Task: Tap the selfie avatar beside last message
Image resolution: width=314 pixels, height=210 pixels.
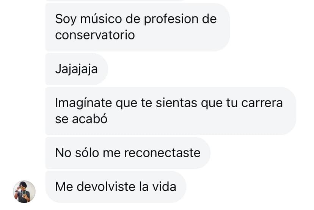Action: 24,192
